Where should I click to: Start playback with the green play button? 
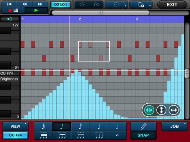pos(36,10)
